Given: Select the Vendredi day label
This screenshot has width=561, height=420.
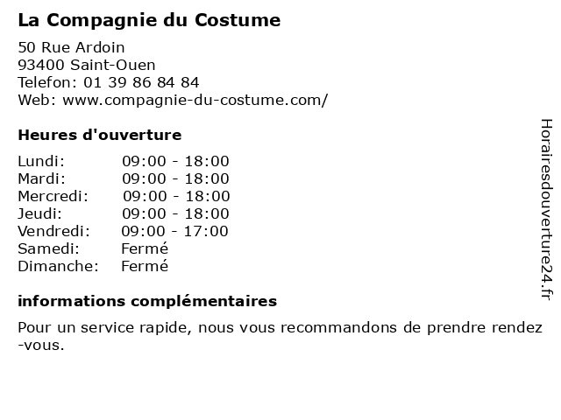Looking at the screenshot, I should click(x=53, y=231).
